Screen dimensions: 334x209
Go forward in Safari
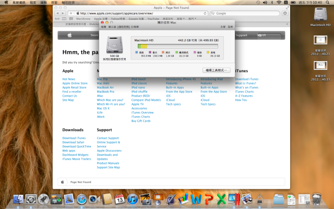coord(63,13)
